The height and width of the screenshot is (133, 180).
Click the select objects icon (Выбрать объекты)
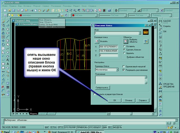tap(126, 41)
